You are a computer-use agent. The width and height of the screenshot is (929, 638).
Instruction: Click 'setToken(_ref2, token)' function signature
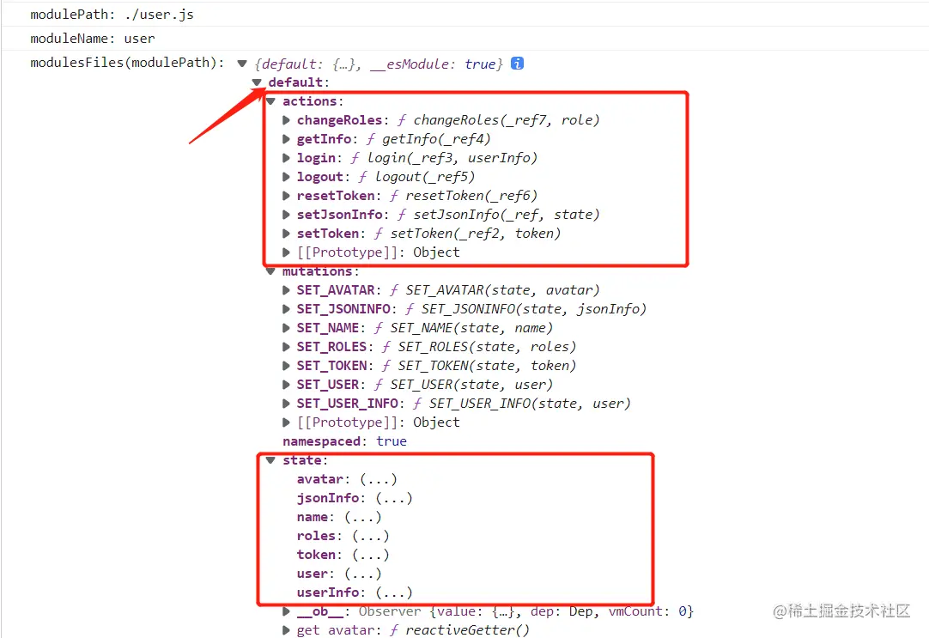click(x=475, y=234)
